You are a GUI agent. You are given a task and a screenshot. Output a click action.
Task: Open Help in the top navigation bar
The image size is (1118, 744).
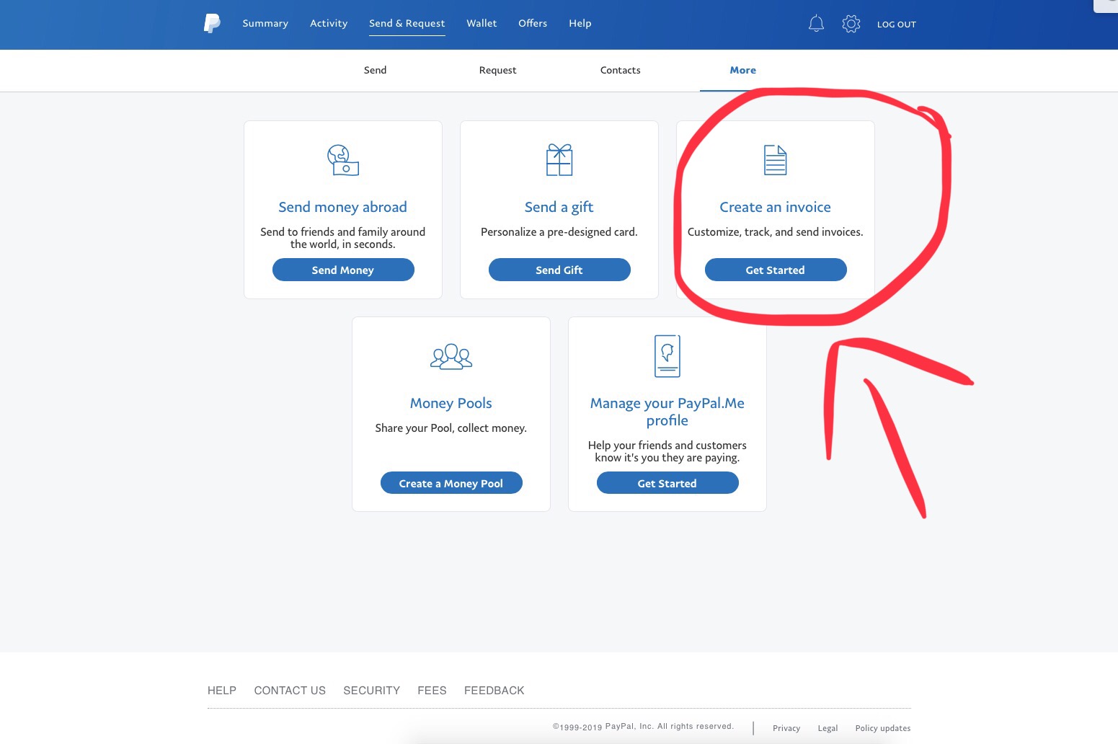[x=580, y=23]
